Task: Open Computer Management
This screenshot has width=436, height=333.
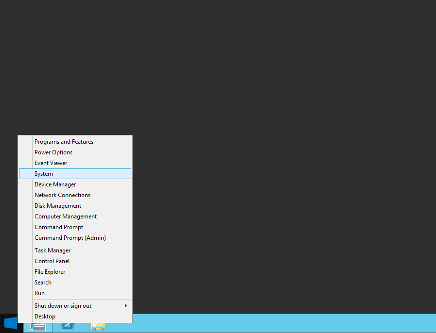Action: tap(65, 216)
